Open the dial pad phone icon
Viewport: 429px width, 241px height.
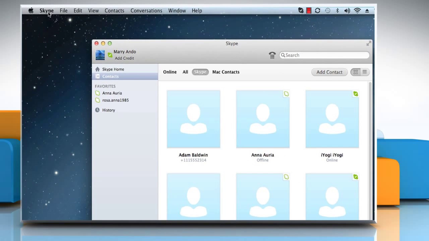(x=272, y=55)
